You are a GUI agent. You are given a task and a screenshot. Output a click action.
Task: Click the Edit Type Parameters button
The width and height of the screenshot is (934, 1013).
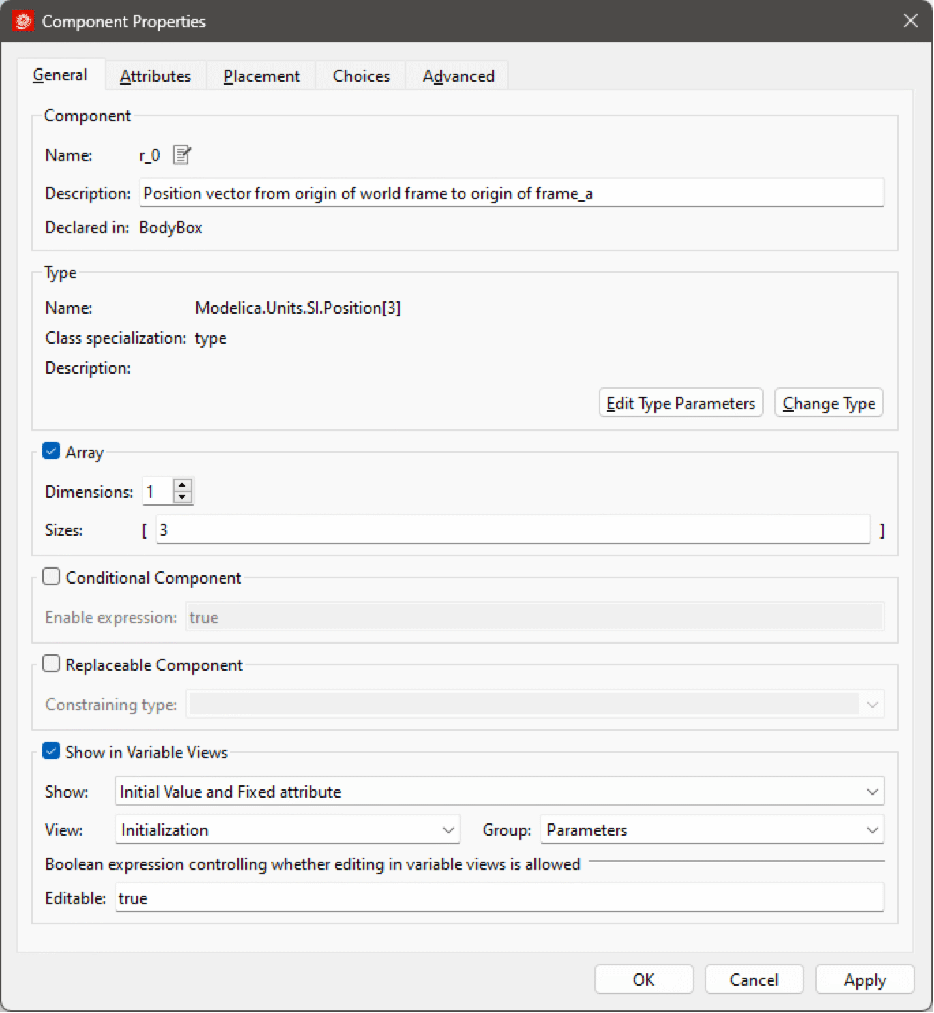pos(680,403)
